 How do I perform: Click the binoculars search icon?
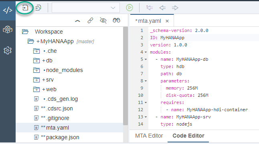click(x=116, y=20)
